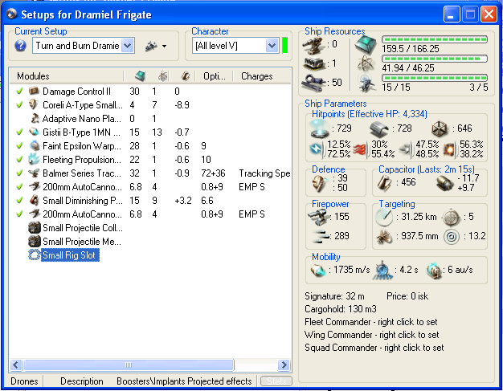Toggle the Small Diminishing Power module checkmark
The image size is (503, 391).
(19, 200)
